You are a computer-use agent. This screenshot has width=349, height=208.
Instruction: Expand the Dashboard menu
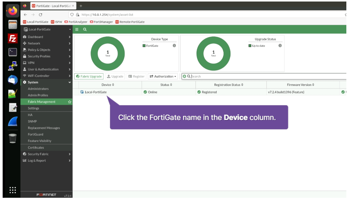(x=47, y=37)
